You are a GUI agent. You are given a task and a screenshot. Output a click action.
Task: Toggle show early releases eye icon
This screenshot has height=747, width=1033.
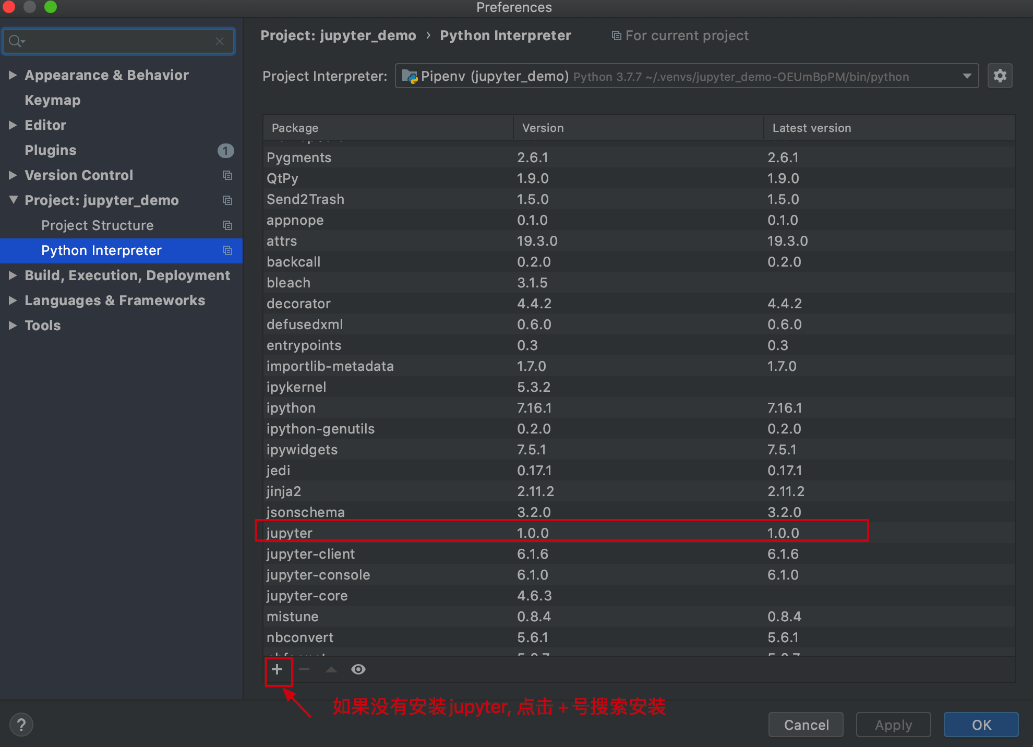[x=358, y=669]
